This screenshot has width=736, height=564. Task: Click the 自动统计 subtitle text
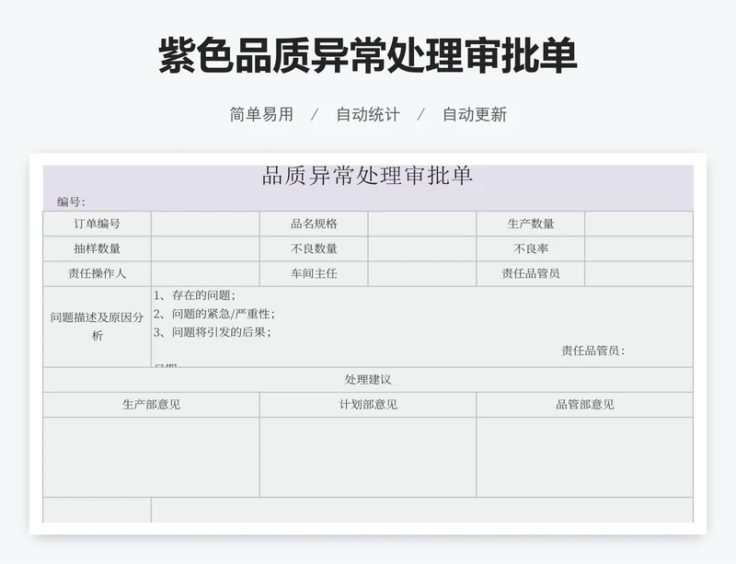click(x=368, y=114)
